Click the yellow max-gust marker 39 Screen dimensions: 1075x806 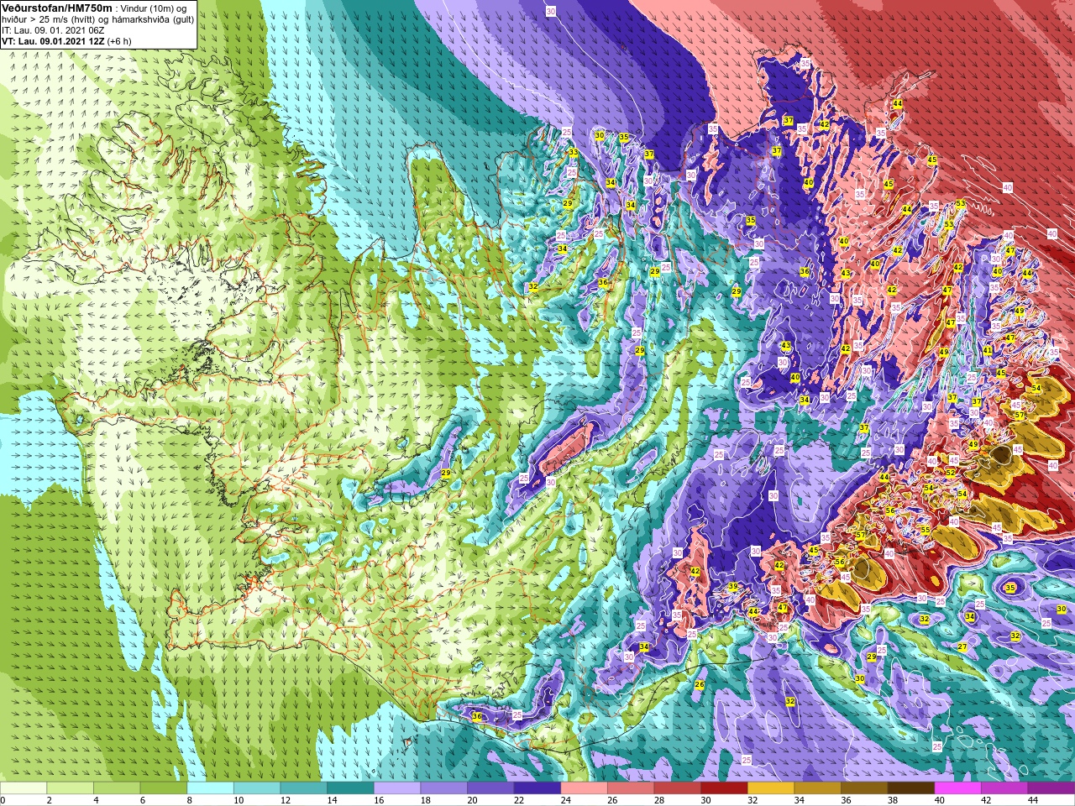pos(732,587)
